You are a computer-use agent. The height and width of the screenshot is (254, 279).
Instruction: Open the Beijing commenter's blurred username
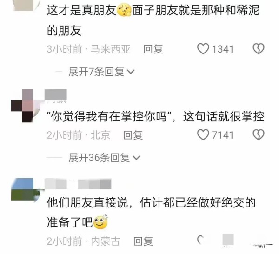pyautogui.click(x=55, y=95)
